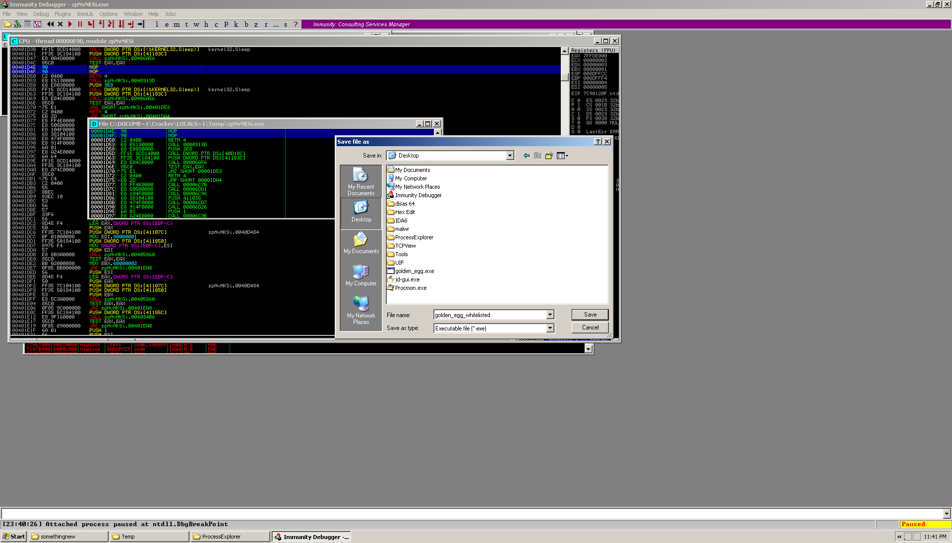This screenshot has height=543, width=952.
Task: Expand the Save in Desktop dropdown
Action: (x=510, y=156)
